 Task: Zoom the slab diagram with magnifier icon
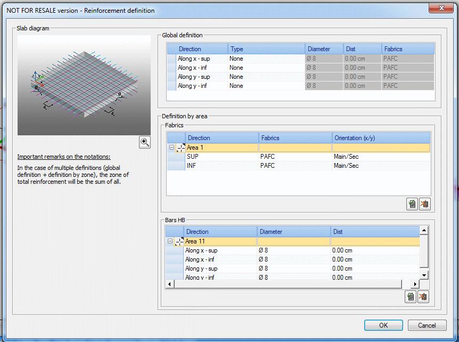(x=145, y=142)
